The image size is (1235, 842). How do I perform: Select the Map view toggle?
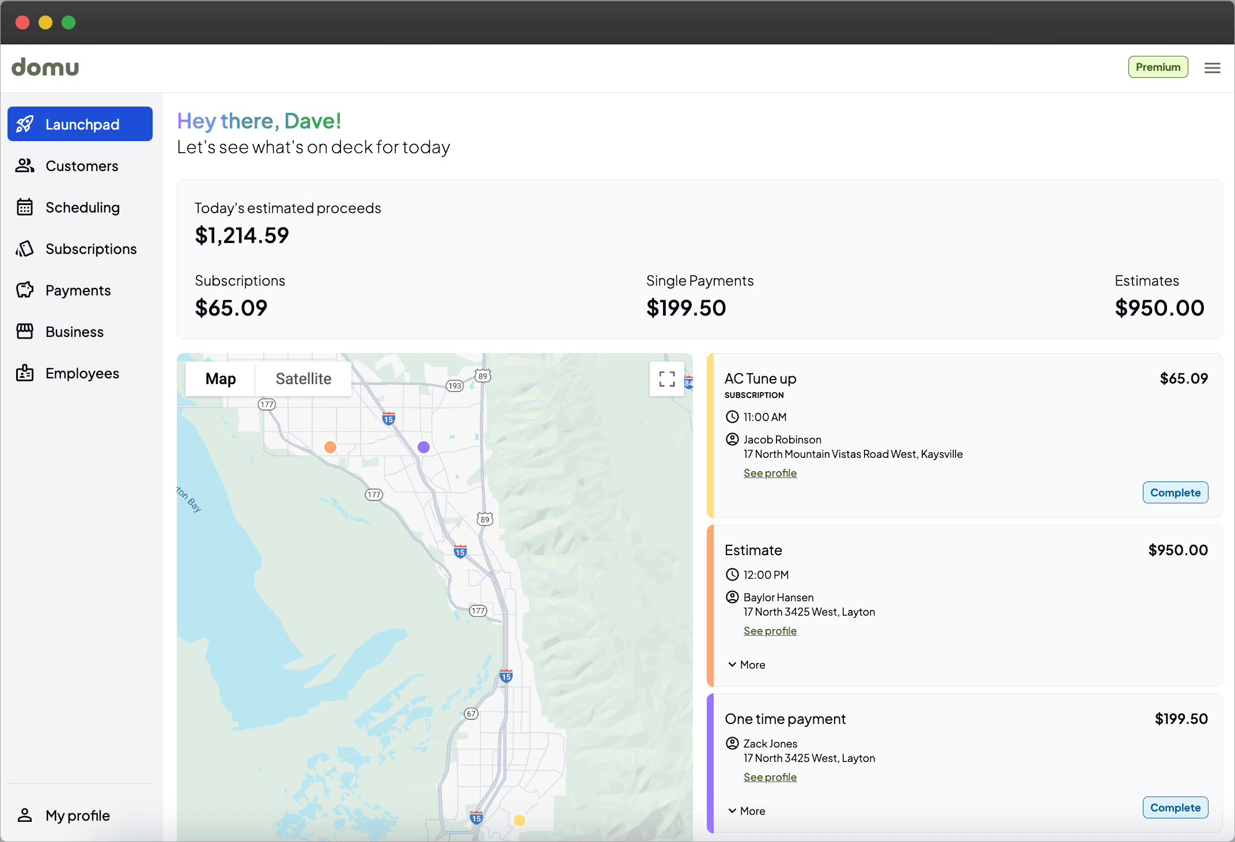tap(221, 379)
